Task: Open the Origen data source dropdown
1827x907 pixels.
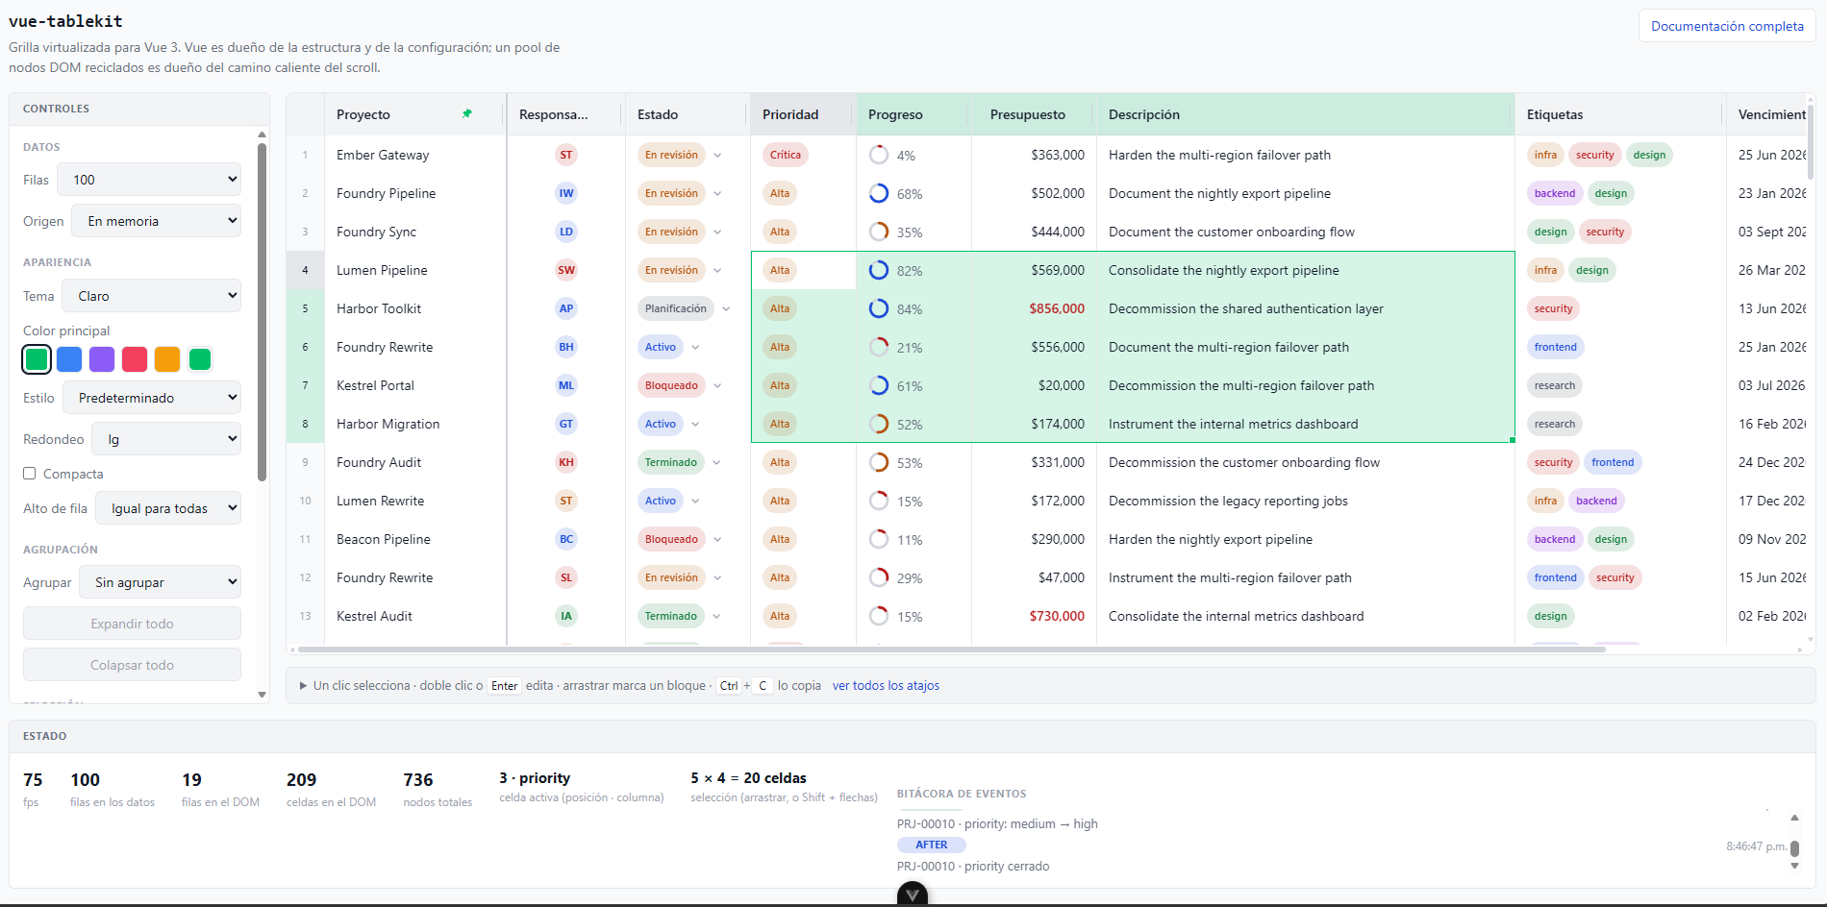Action: pos(157,221)
